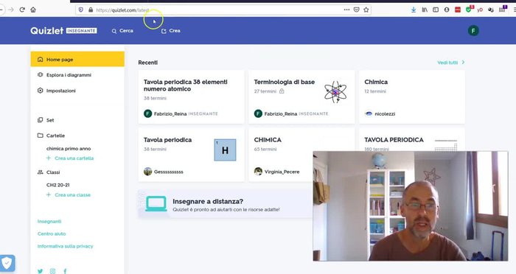Open Cartelle in sidebar
The height and width of the screenshot is (274, 516).
pyautogui.click(x=55, y=136)
